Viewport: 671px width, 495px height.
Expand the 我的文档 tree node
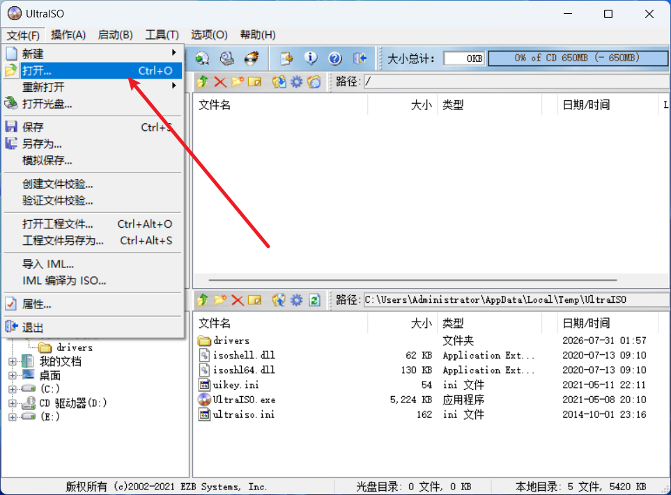pos(13,361)
